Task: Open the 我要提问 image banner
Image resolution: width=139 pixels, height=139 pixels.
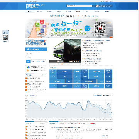Action: pyautogui.click(x=36, y=42)
